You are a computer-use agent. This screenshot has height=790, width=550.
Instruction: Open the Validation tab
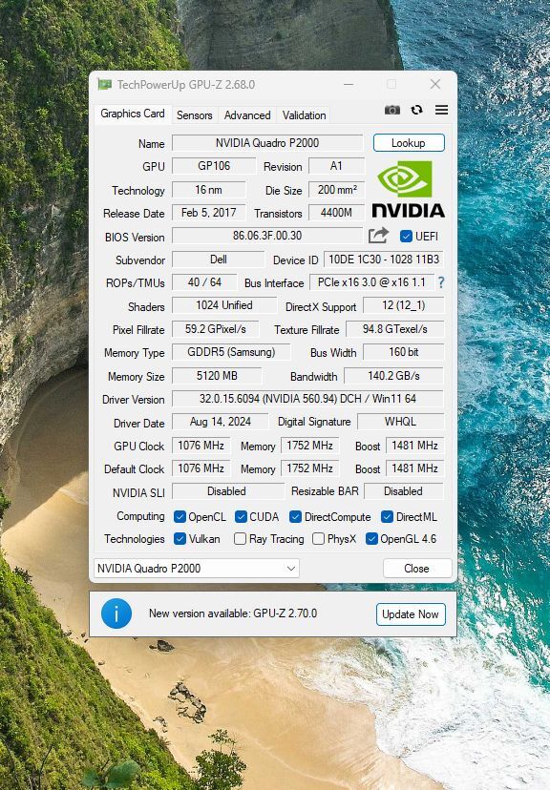(304, 115)
